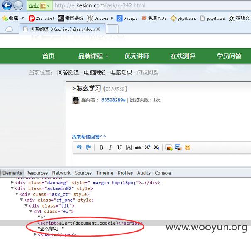251x239 pixels.
Task: Click the 电脑网络 breadcrumb link
Action: pyautogui.click(x=95, y=72)
